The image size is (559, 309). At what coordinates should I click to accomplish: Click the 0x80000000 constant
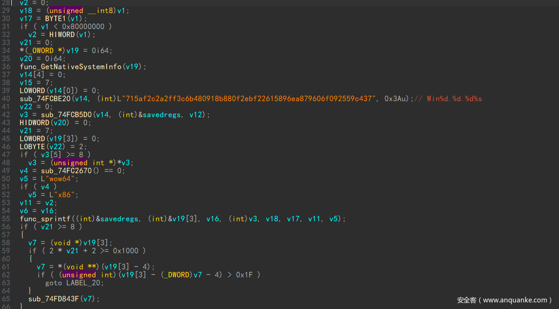pos(83,26)
